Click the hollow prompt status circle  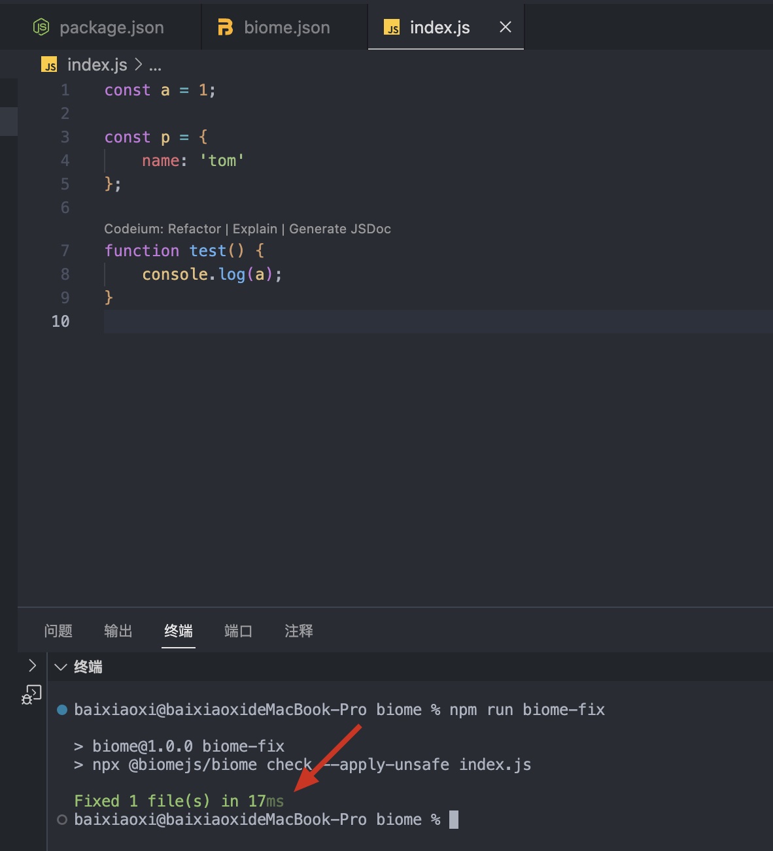tap(62, 820)
